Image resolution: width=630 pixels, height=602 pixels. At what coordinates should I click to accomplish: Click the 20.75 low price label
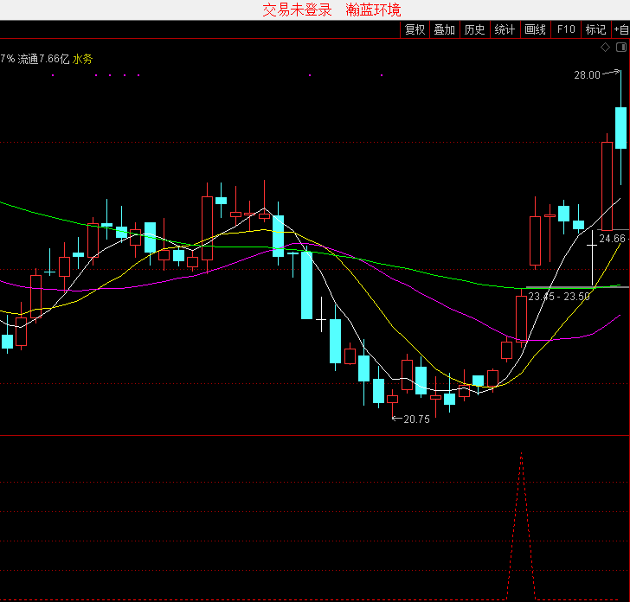tap(416, 419)
